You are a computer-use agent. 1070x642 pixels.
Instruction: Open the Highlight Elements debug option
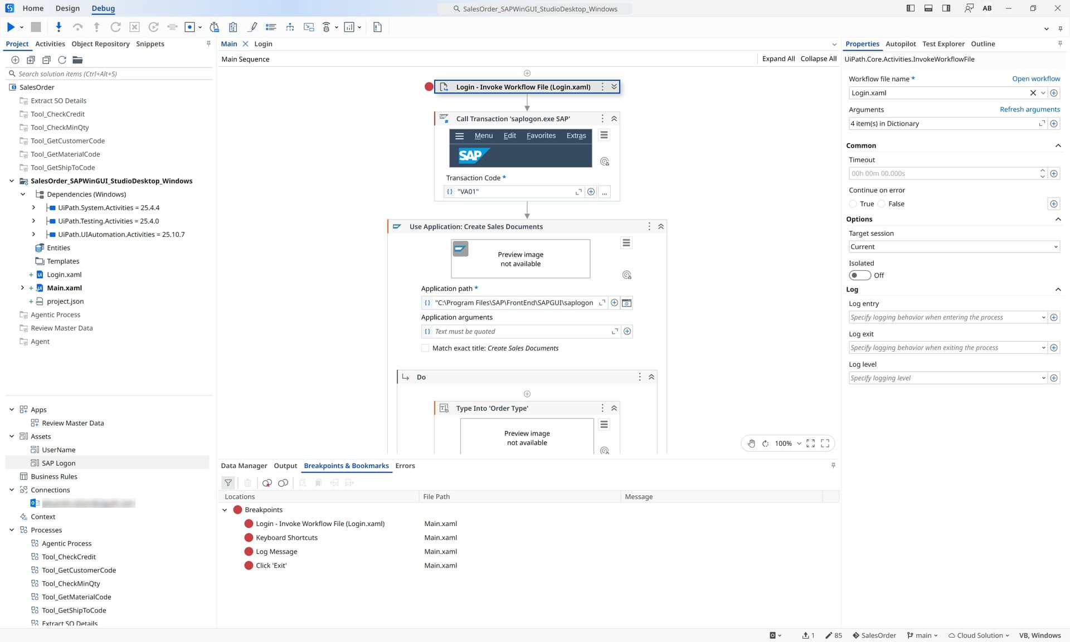(x=252, y=27)
